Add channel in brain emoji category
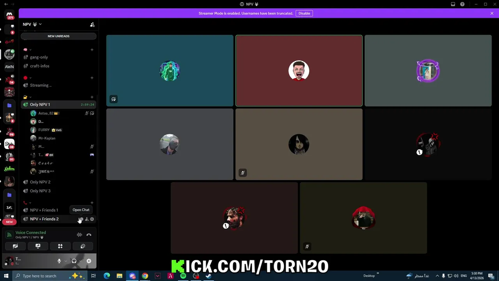 [92, 50]
